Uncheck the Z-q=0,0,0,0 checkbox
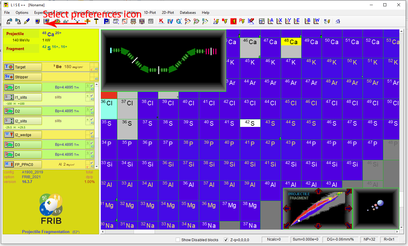The image size is (408, 246). point(226,240)
